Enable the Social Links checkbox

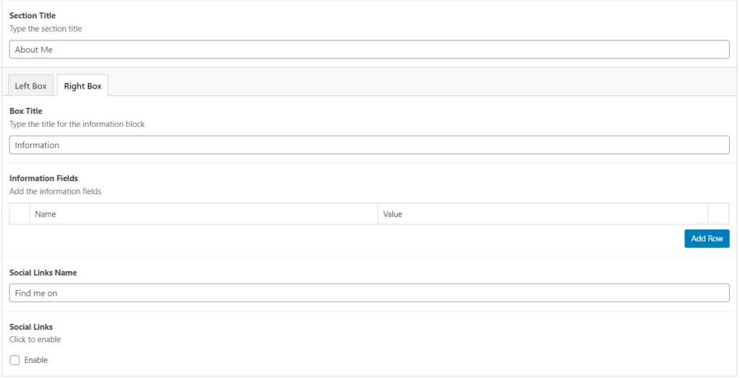(x=14, y=360)
